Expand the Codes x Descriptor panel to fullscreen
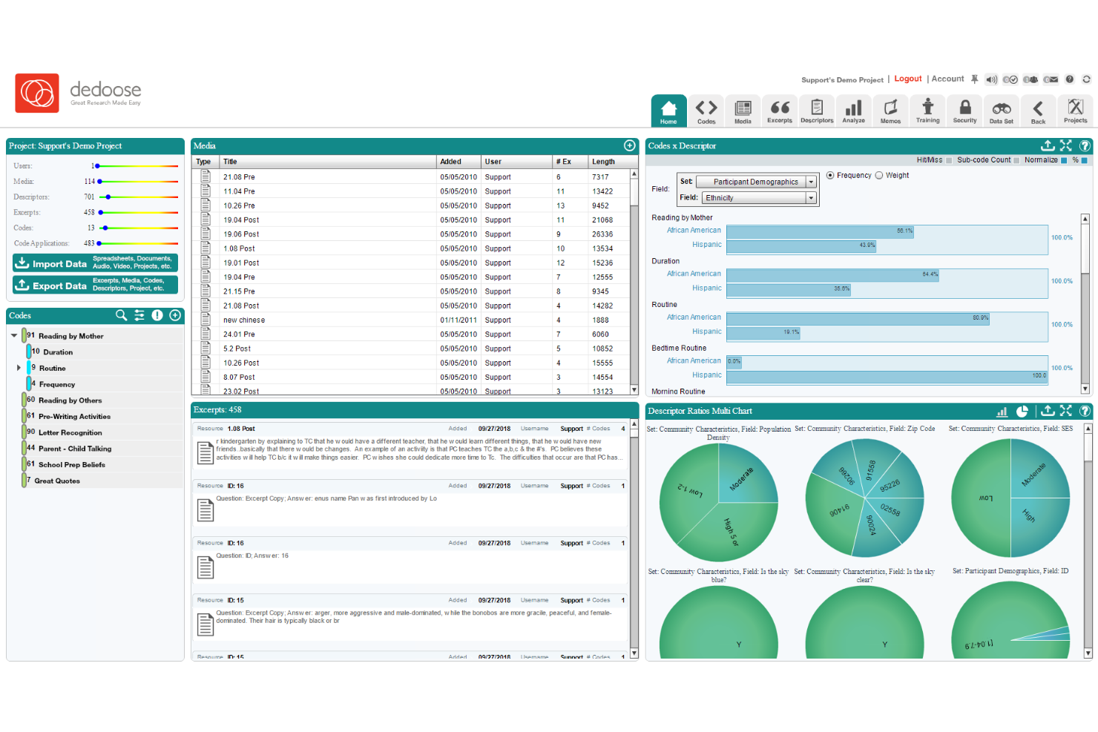Viewport: 1098px width, 732px height. click(x=1066, y=145)
